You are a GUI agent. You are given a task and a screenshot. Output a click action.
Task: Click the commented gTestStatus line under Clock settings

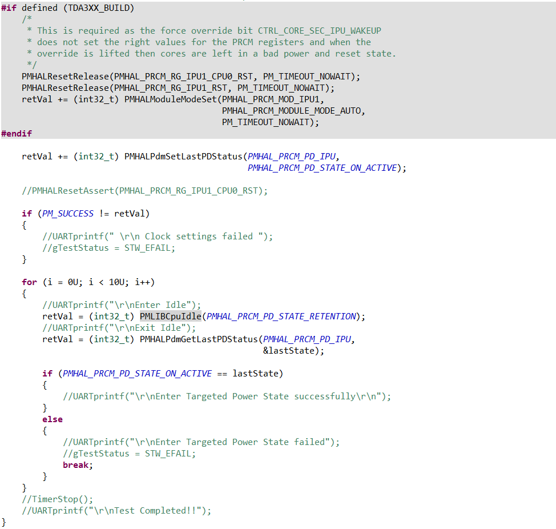[109, 247]
